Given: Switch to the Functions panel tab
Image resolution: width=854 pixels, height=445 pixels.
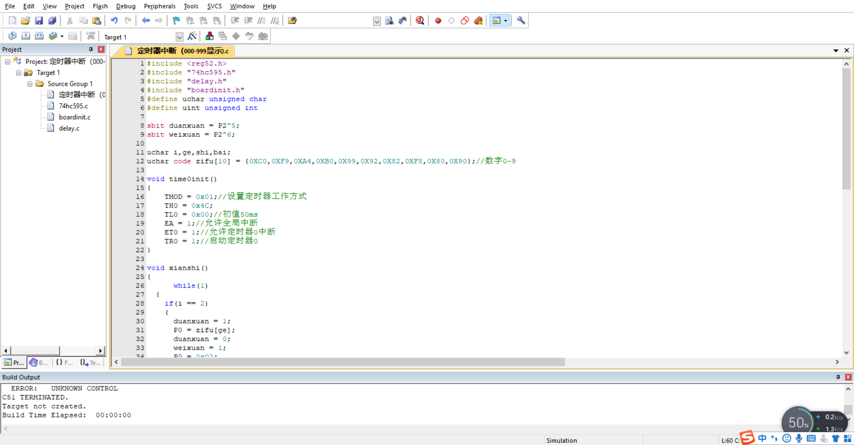Looking at the screenshot, I should (x=64, y=363).
